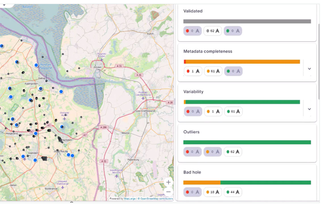
Task: Zoom out on the map with minus button
Action: pyautogui.click(x=168, y=192)
